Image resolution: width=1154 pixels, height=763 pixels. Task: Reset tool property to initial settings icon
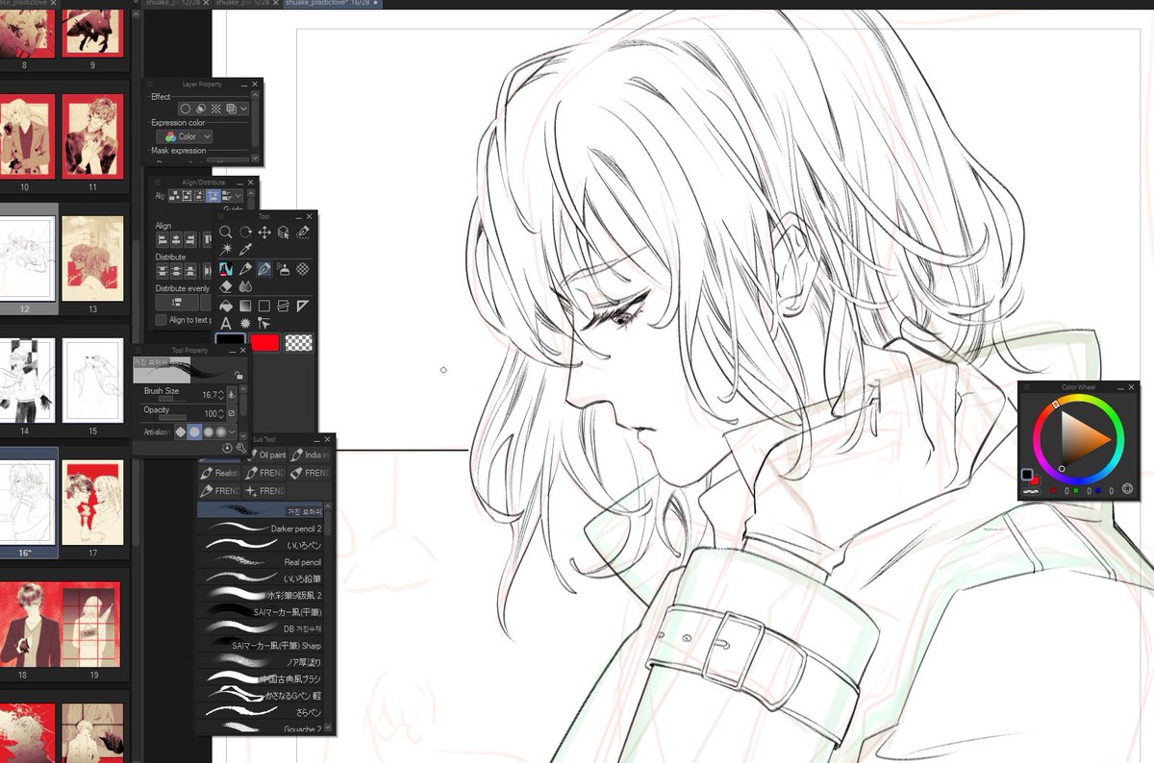pyautogui.click(x=227, y=448)
